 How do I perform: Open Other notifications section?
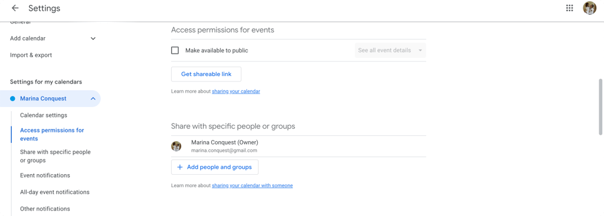click(x=45, y=209)
